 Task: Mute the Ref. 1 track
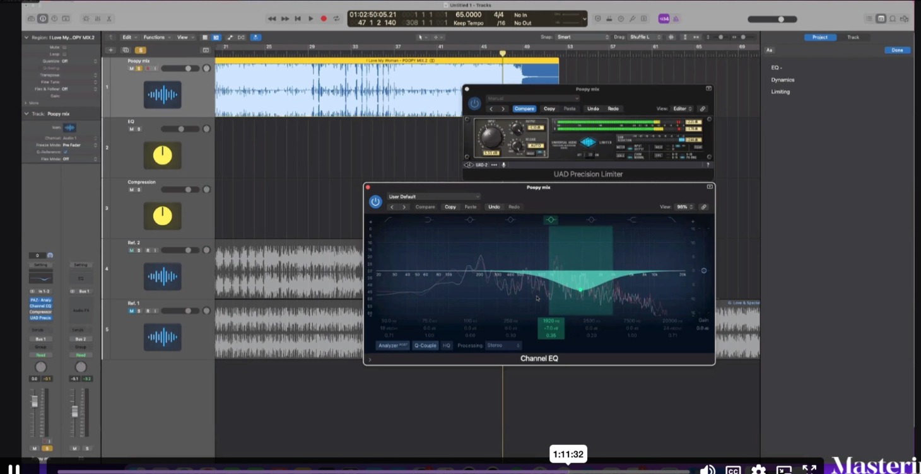132,311
